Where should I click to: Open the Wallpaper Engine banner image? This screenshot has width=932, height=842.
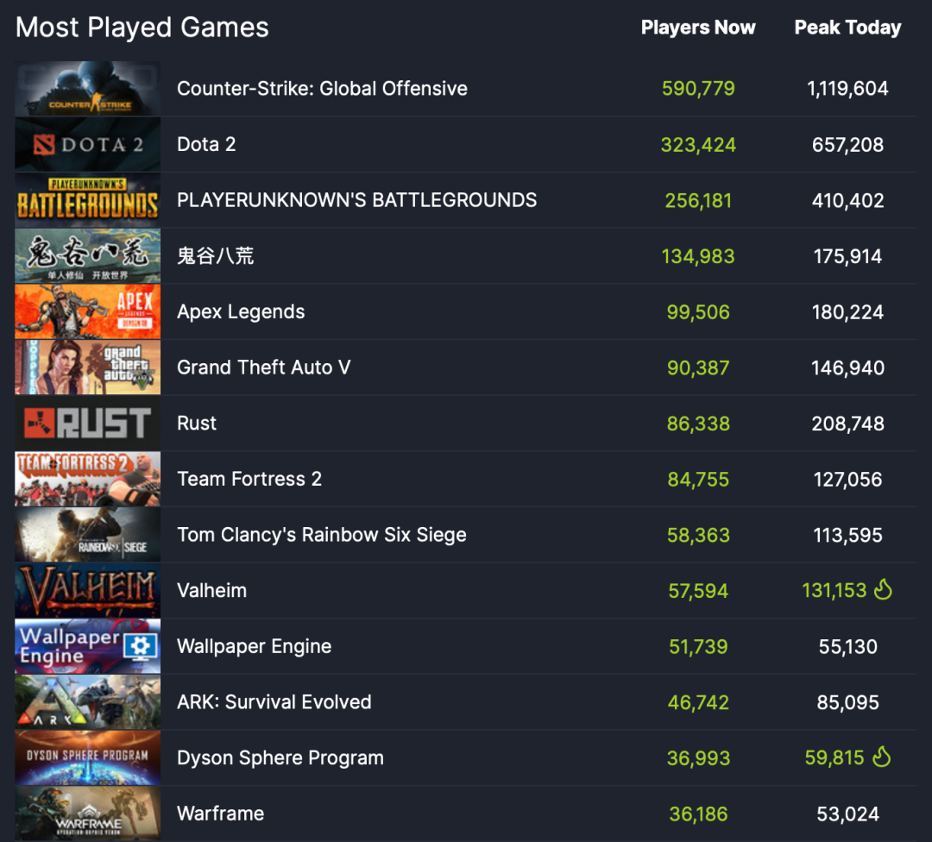[87, 647]
